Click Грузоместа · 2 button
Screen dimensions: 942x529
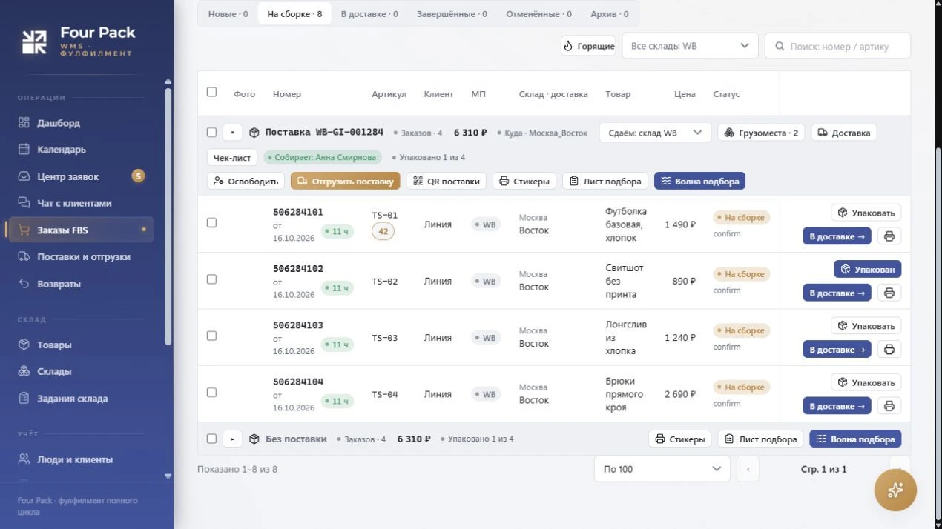pyautogui.click(x=761, y=133)
